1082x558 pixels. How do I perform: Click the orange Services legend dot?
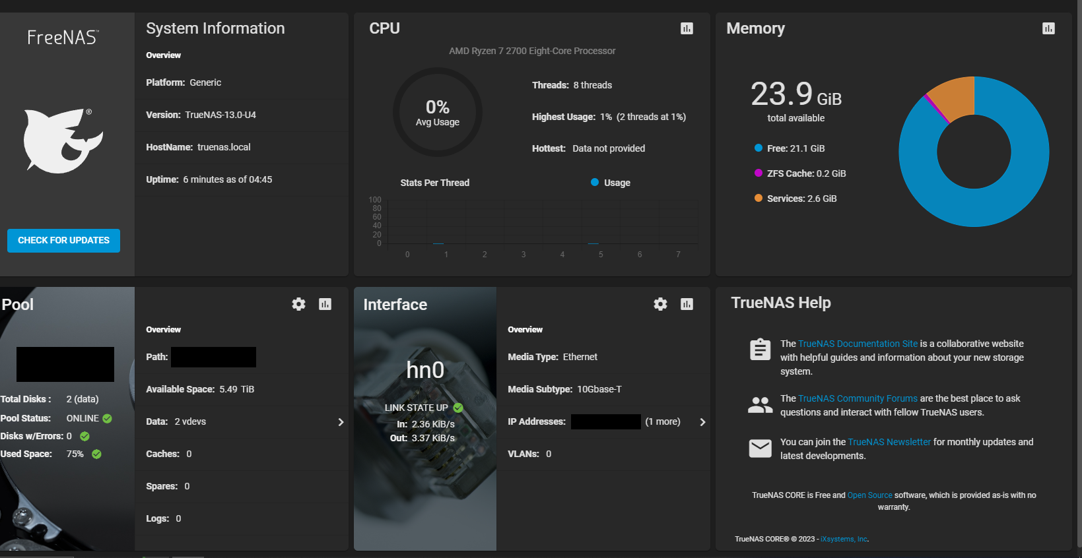pyautogui.click(x=759, y=198)
